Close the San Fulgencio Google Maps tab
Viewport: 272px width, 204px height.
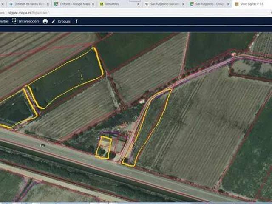pos(228,4)
